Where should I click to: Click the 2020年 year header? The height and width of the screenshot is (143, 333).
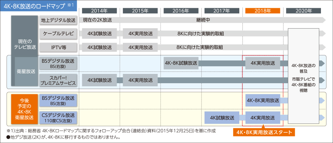point(303,11)
